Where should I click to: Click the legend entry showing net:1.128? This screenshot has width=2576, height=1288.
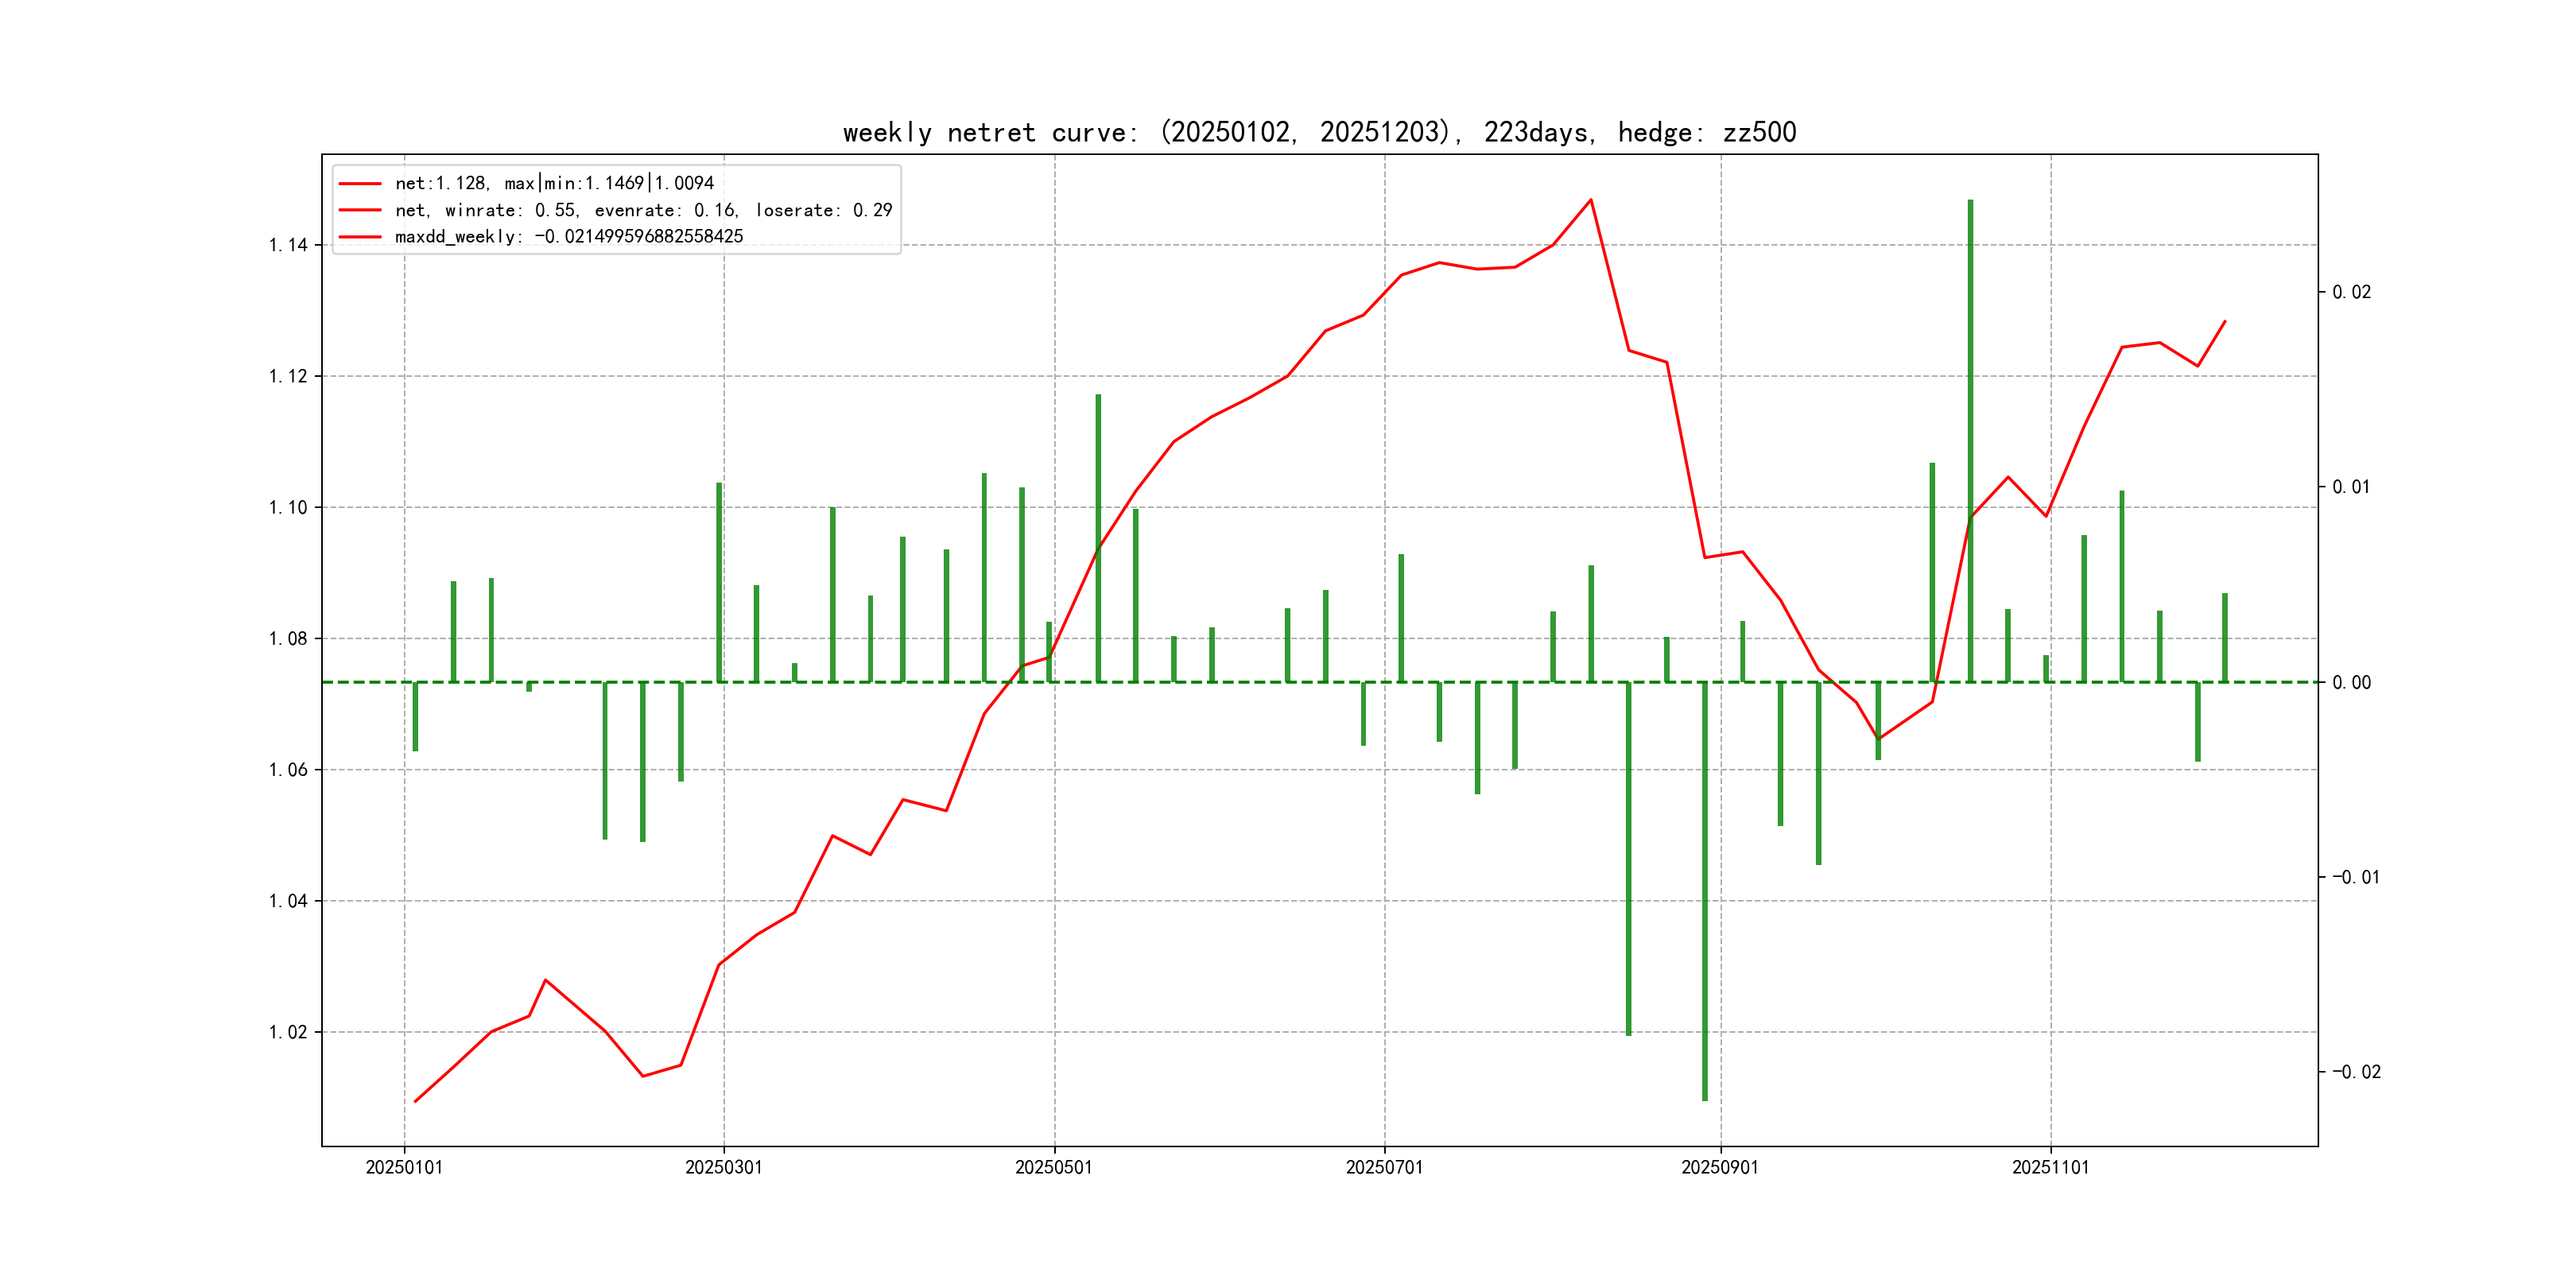(554, 183)
